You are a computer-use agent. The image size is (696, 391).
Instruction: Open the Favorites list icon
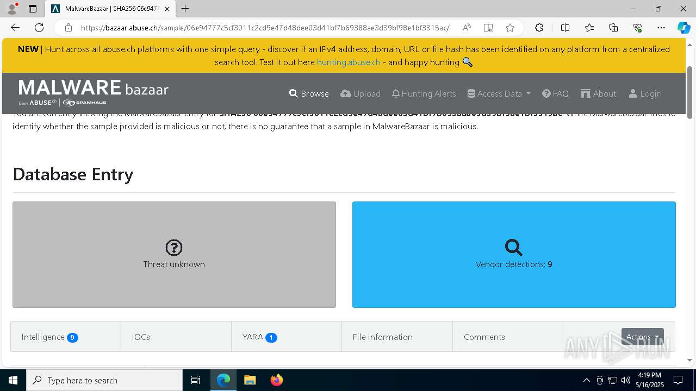coord(589,28)
